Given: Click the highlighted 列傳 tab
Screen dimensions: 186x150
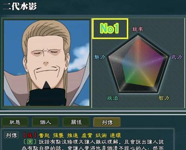Looking at the screenshot, I should [107, 122].
